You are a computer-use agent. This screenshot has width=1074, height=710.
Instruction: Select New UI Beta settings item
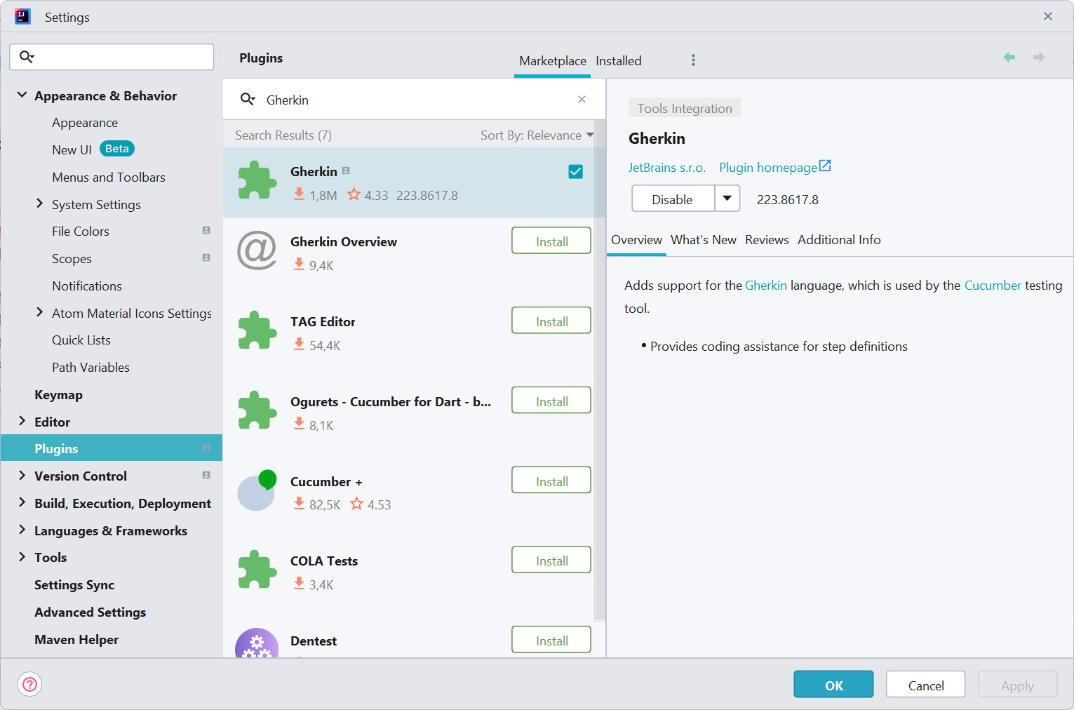(112, 149)
